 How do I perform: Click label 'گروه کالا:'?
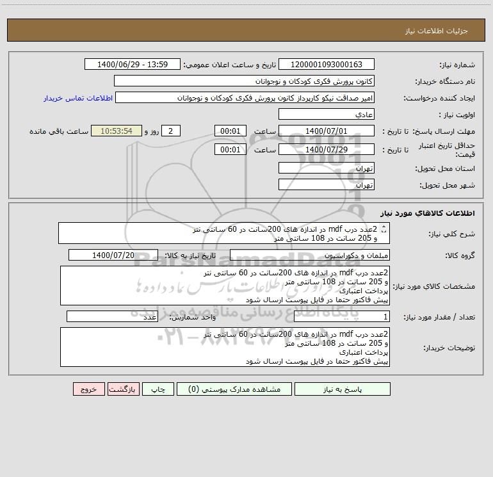(x=460, y=255)
